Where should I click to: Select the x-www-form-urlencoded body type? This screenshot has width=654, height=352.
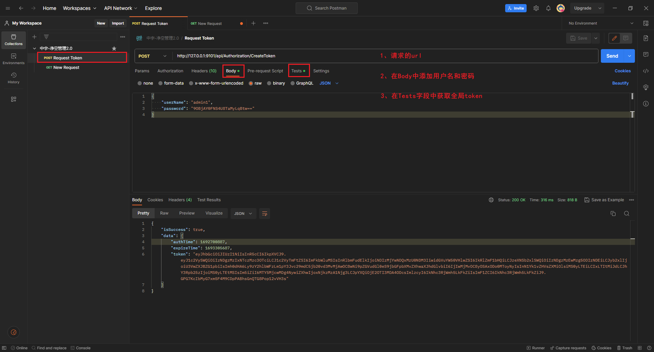pyautogui.click(x=216, y=83)
